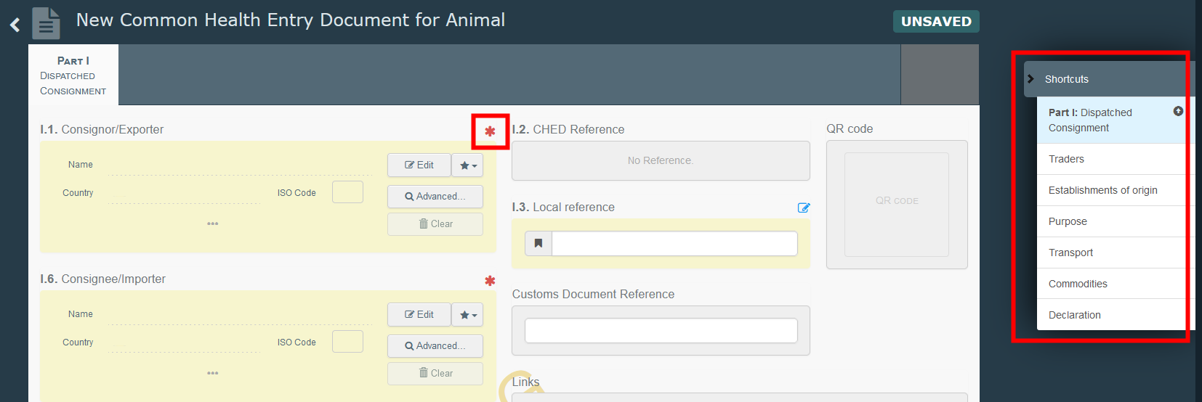The width and height of the screenshot is (1202, 402).
Task: Click the circle icon on Part I shortcut
Action: pos(1178,111)
